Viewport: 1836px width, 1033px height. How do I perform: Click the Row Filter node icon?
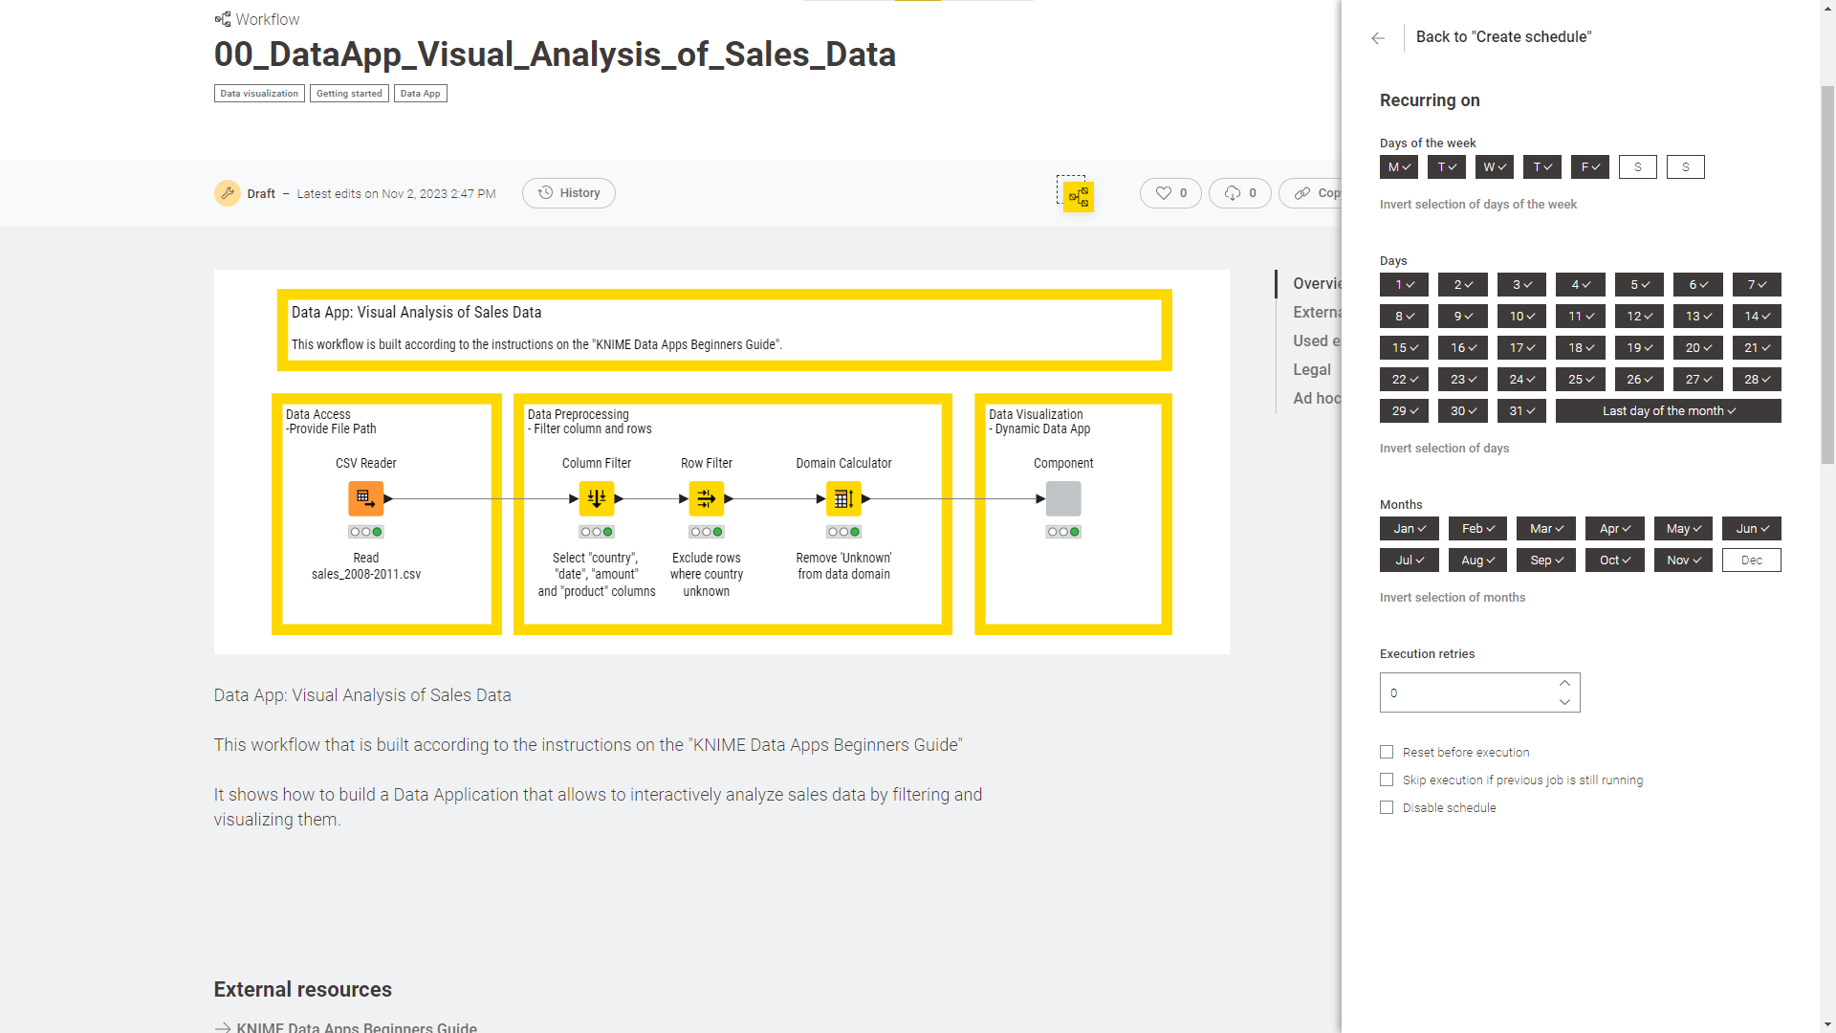[x=705, y=498]
